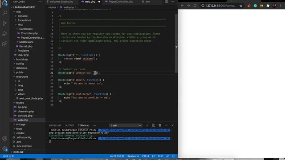Open the browser three-dot menu
Image resolution: width=285 pixels, height=160 pixels.
click(x=281, y=6)
